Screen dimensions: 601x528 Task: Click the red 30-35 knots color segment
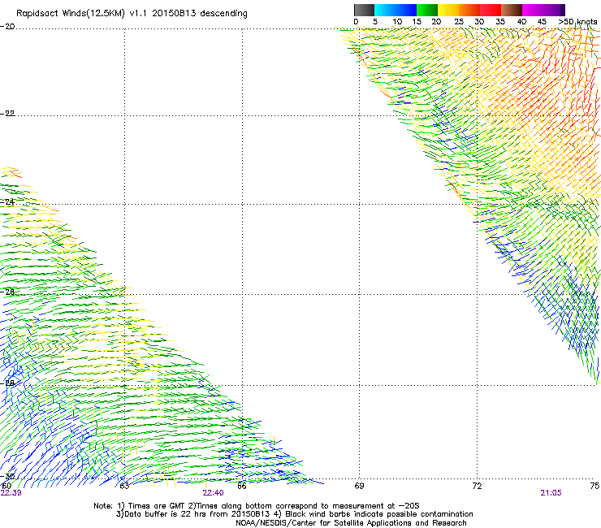pyautogui.click(x=491, y=10)
